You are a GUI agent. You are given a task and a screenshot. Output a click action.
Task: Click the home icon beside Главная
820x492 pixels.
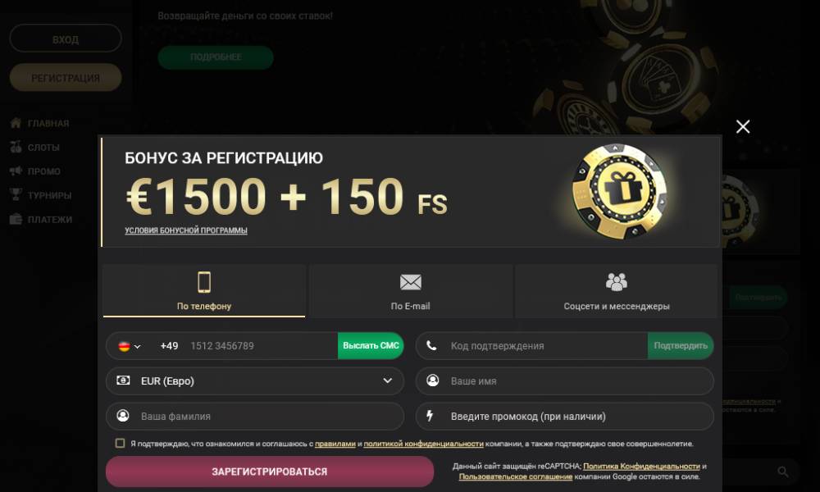point(16,123)
